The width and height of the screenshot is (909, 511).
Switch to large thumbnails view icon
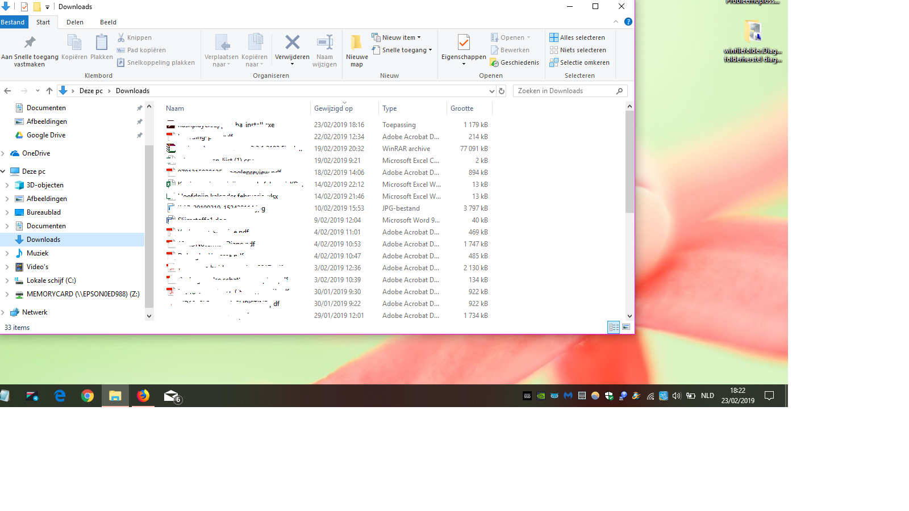point(626,327)
